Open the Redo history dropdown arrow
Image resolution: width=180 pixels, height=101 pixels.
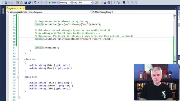click(x=45, y=3)
